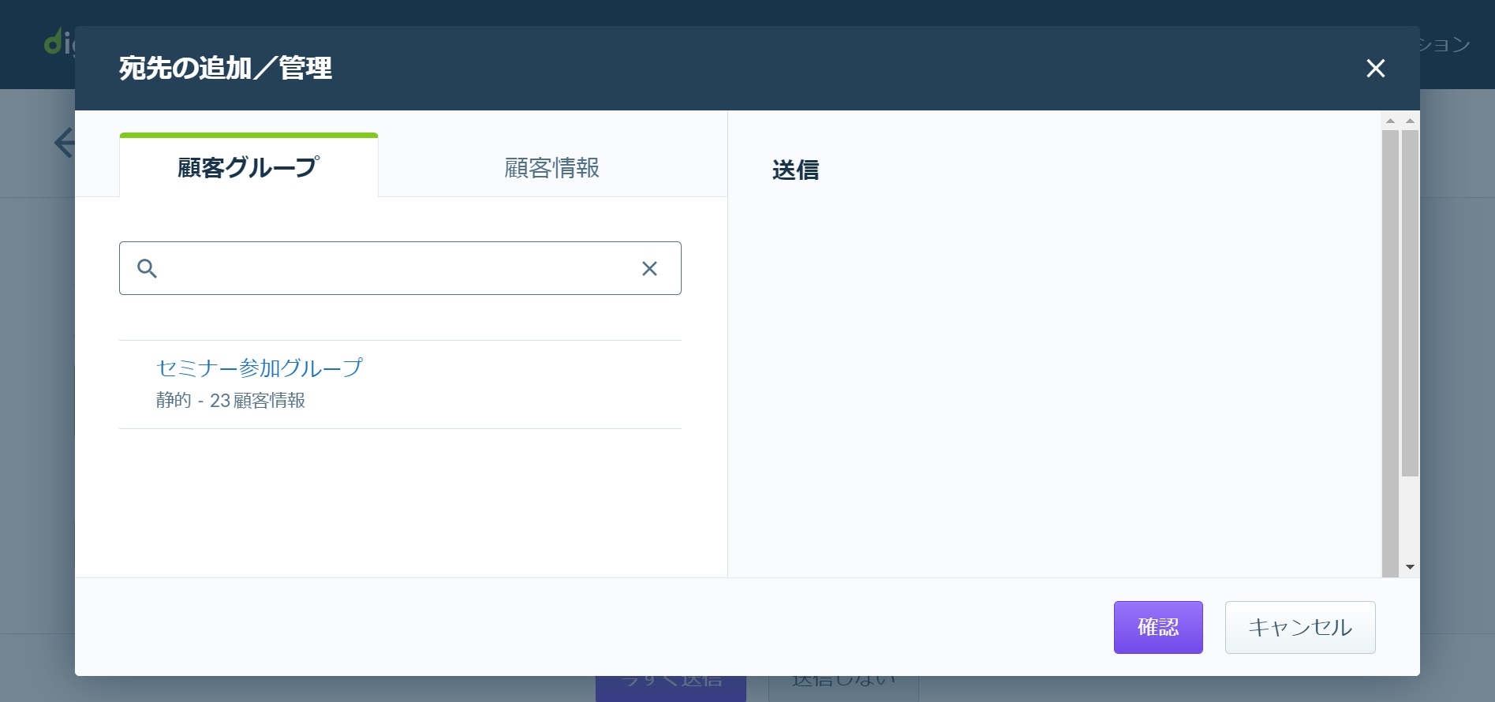The image size is (1495, 702).
Task: Switch to the 顧客グループ tab
Action: pyautogui.click(x=249, y=166)
